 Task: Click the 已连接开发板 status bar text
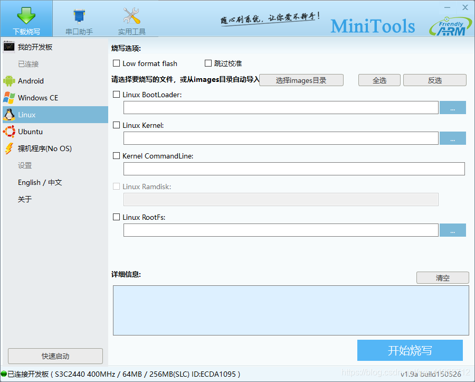pyautogui.click(x=123, y=374)
